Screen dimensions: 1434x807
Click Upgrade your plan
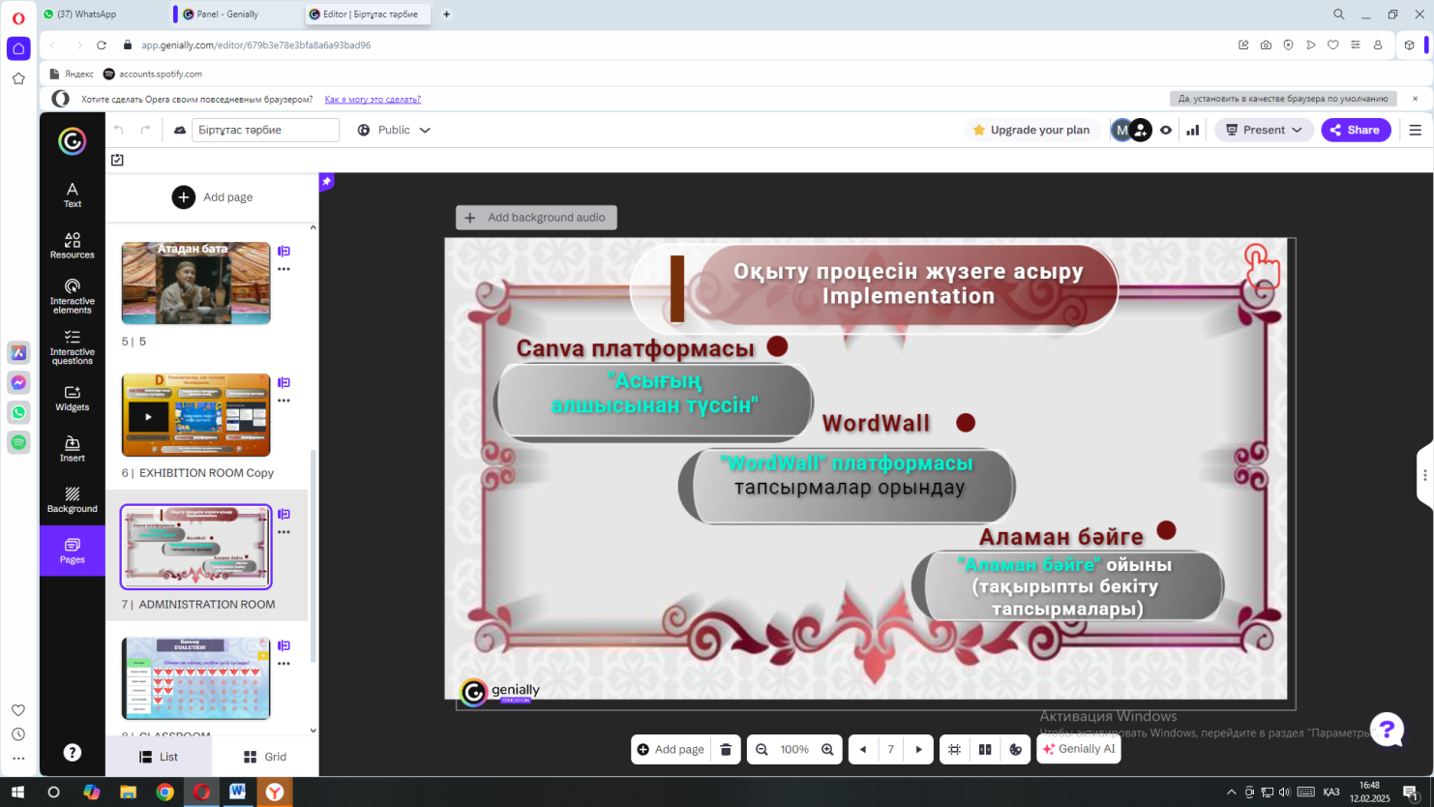pyautogui.click(x=1031, y=130)
